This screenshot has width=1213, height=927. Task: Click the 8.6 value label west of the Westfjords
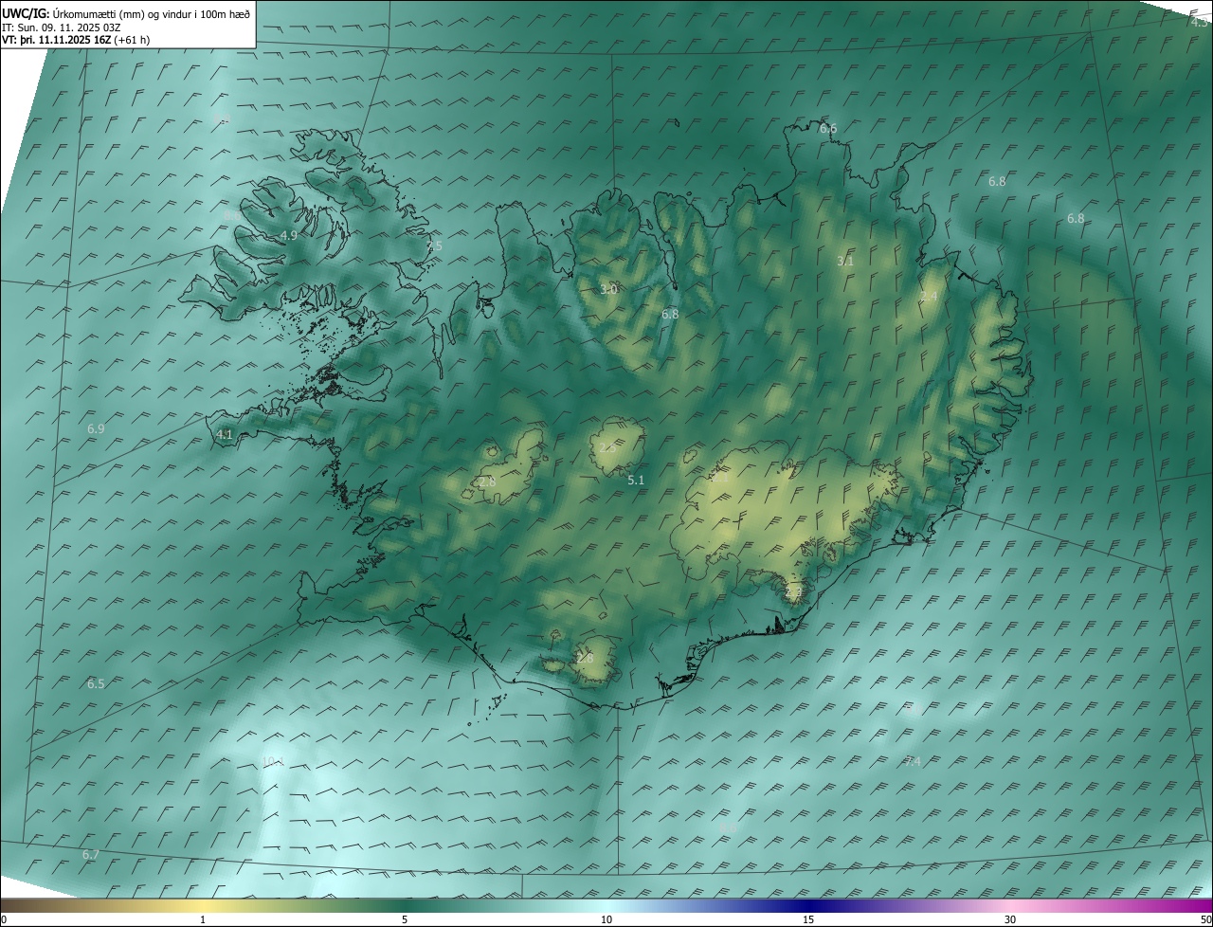[x=231, y=216]
